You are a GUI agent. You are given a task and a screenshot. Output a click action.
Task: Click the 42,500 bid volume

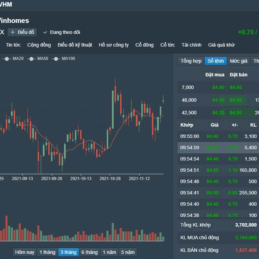[x=189, y=113]
